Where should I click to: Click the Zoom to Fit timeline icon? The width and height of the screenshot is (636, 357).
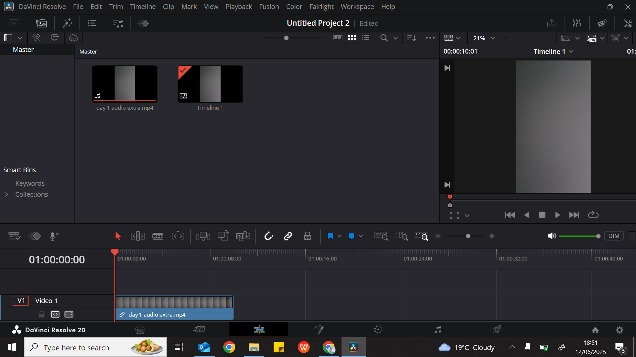coord(381,236)
